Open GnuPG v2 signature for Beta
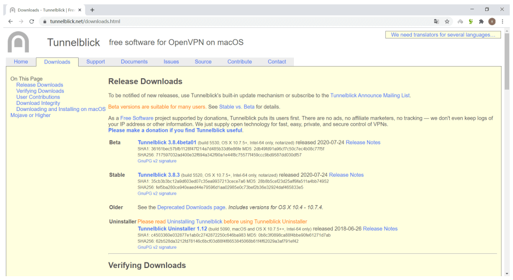The width and height of the screenshot is (513, 280). click(x=157, y=161)
